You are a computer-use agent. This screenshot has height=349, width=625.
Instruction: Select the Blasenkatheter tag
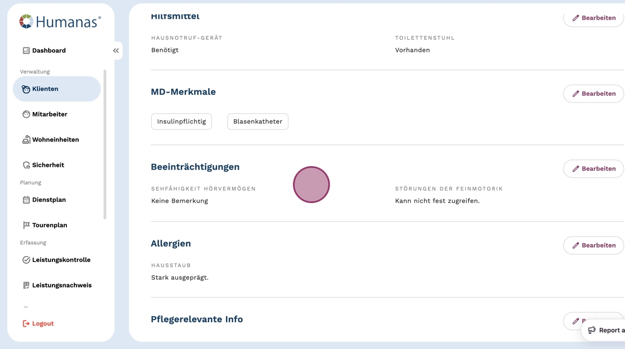(258, 122)
